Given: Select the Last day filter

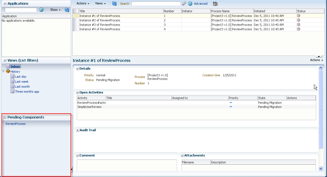Looking at the screenshot, I should tap(21, 77).
